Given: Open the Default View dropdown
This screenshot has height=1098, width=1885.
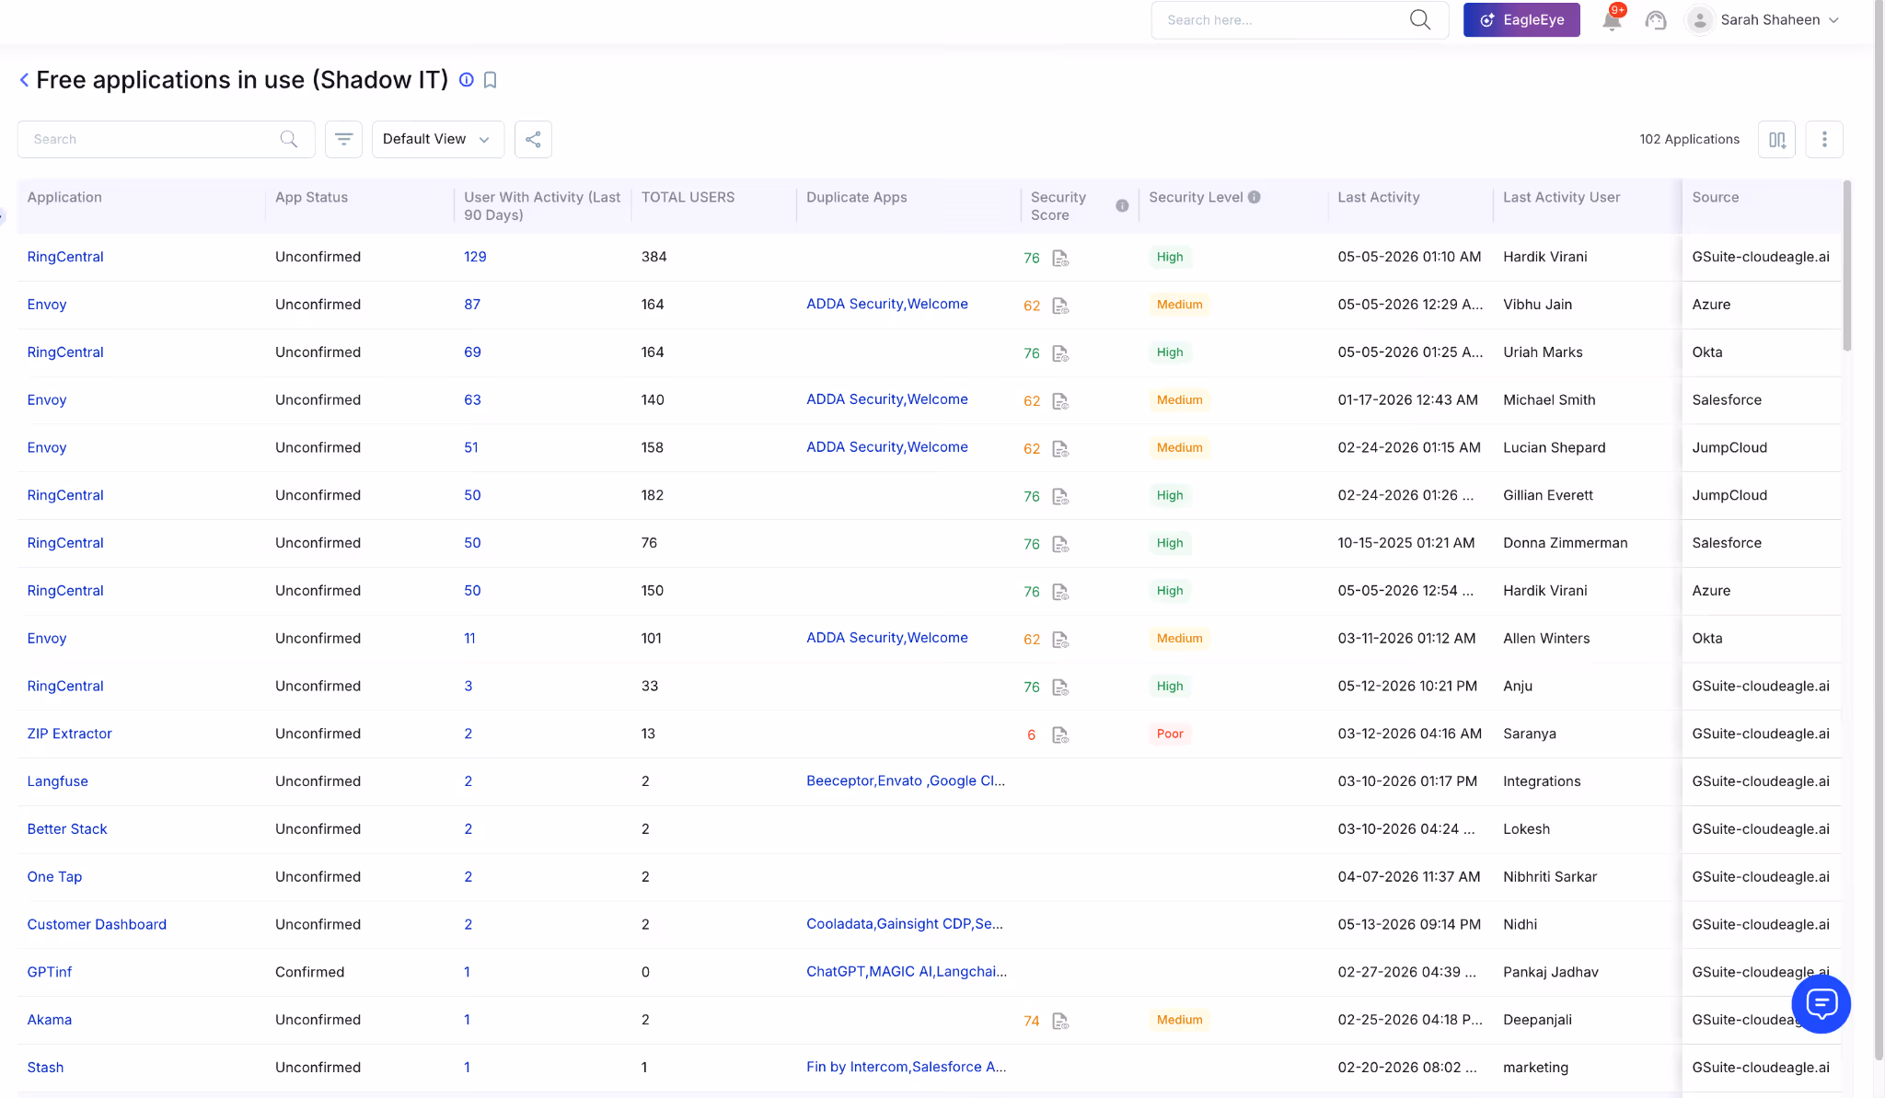Looking at the screenshot, I should pos(437,139).
